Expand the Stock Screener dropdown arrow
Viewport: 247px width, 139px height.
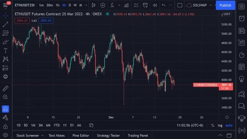(x=42, y=136)
